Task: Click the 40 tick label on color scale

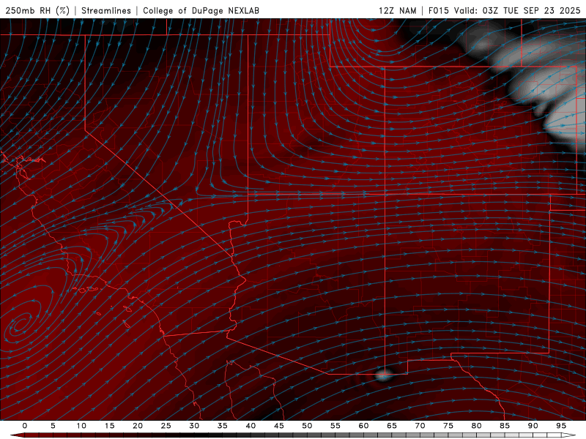Action: (x=251, y=426)
